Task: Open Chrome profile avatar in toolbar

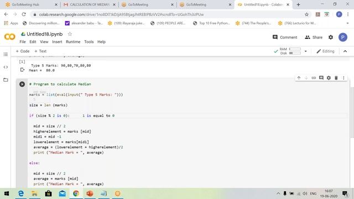Action: (339, 14)
